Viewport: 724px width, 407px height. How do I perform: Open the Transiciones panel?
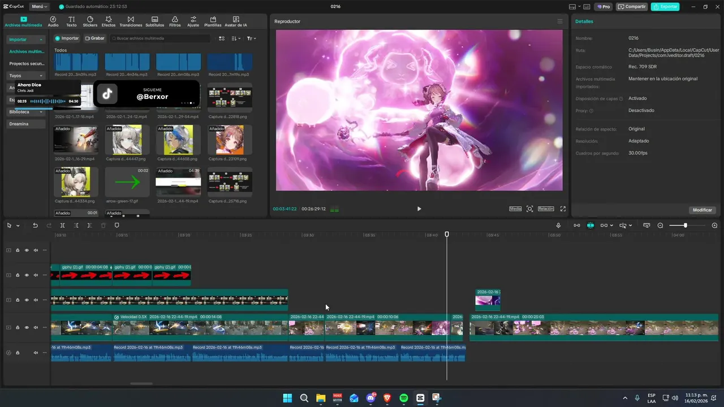click(131, 21)
